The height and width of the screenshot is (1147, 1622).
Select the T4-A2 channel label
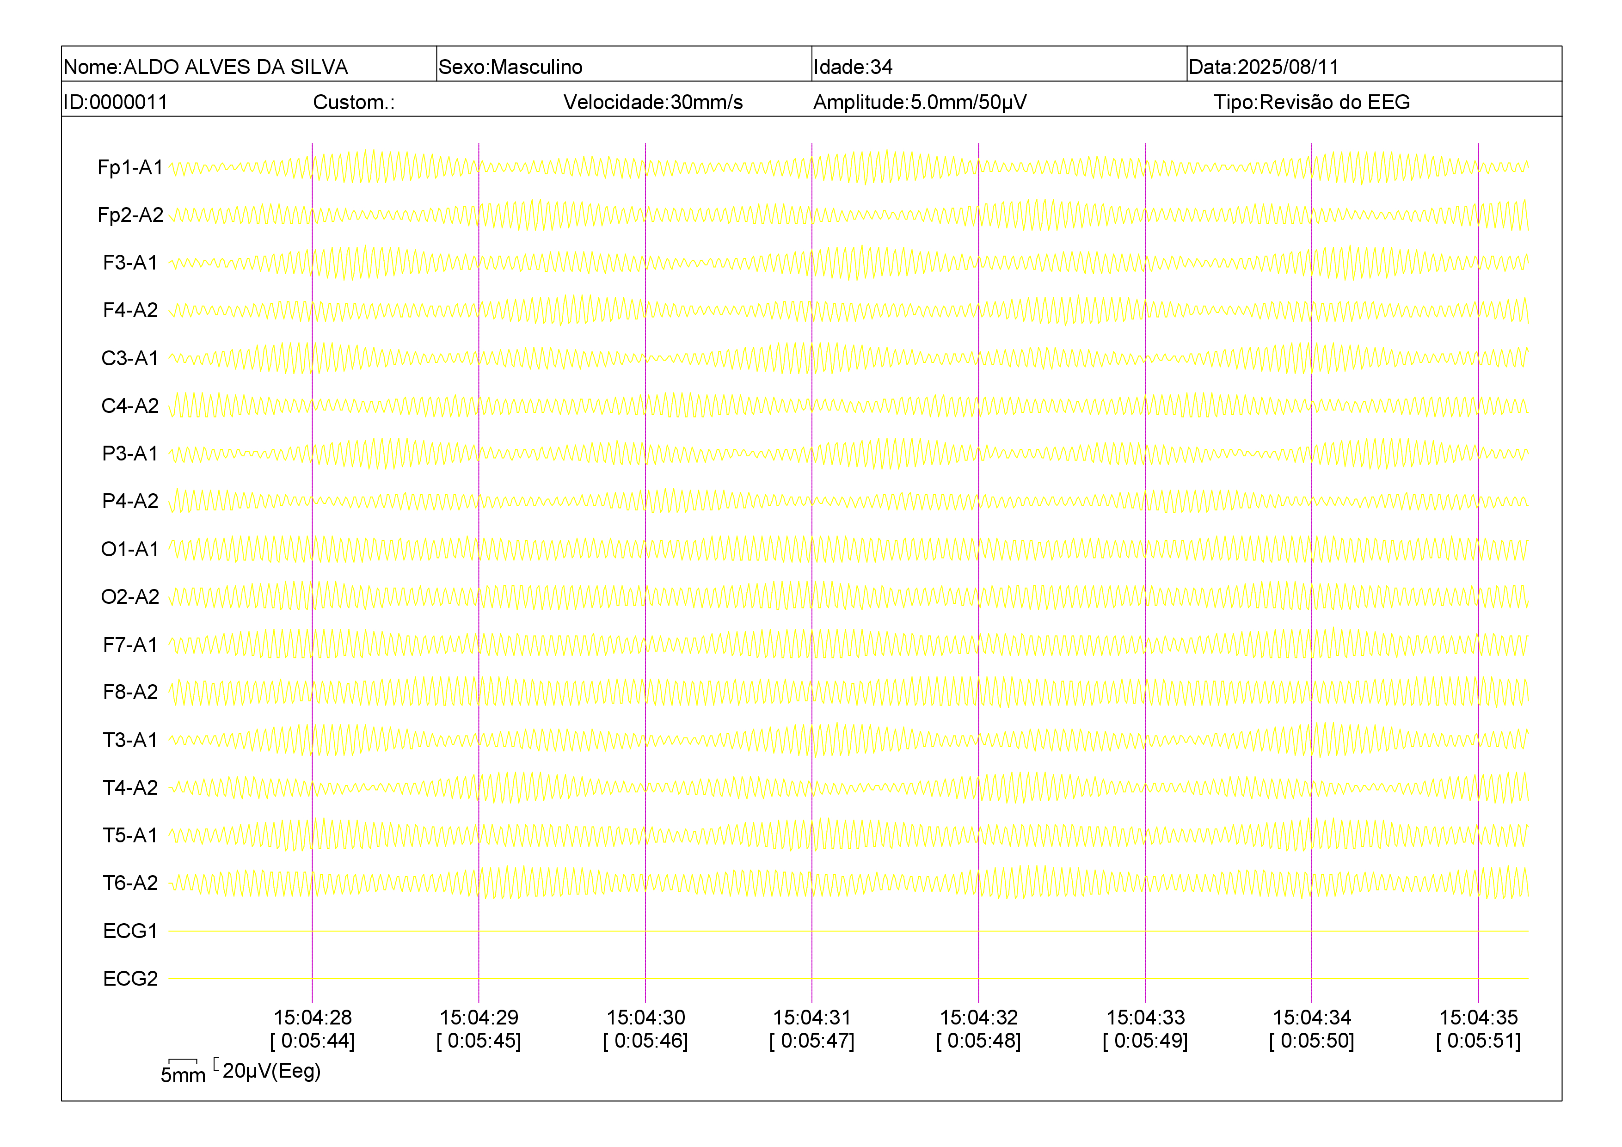[x=130, y=787]
